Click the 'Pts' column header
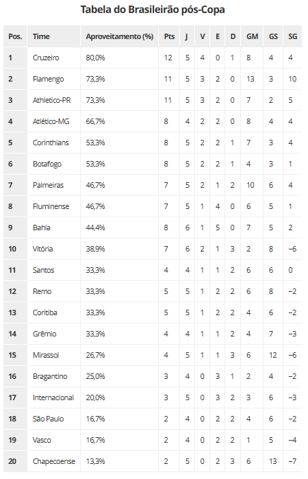This screenshot has width=308, height=479. [169, 36]
